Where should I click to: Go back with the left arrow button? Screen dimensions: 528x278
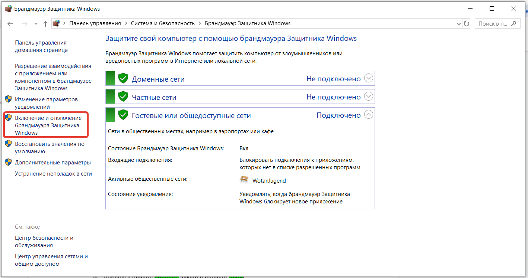coord(10,23)
